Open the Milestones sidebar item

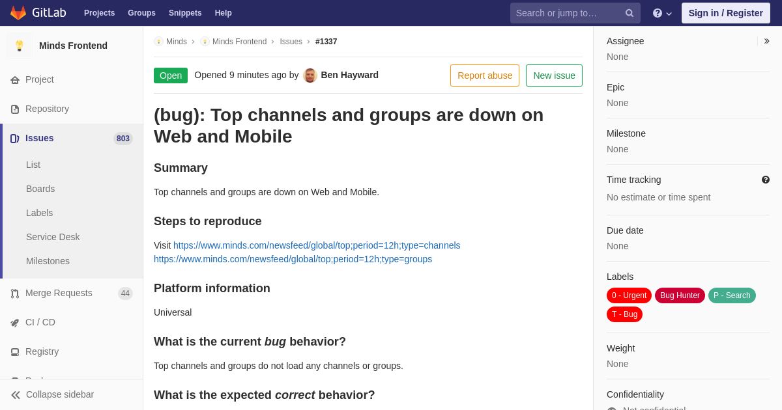pos(48,261)
